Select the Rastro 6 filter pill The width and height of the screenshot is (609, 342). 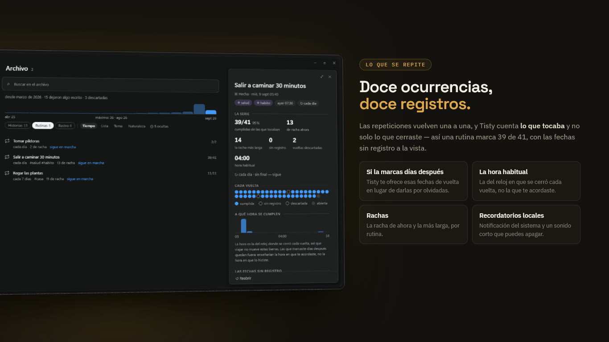(x=65, y=126)
